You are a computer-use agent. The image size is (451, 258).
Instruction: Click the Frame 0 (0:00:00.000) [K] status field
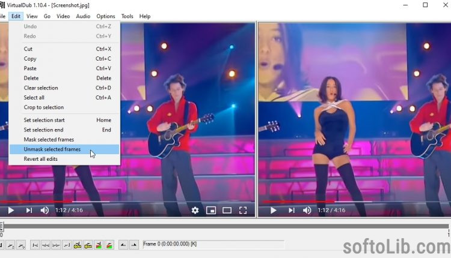[213, 244]
